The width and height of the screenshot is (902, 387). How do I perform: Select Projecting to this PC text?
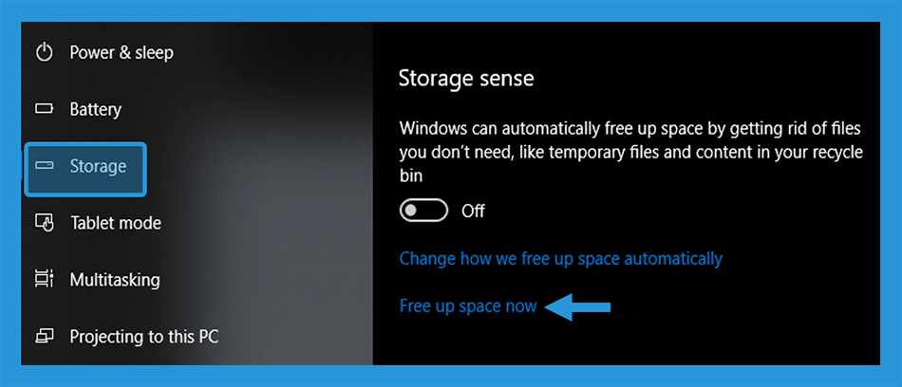click(144, 337)
